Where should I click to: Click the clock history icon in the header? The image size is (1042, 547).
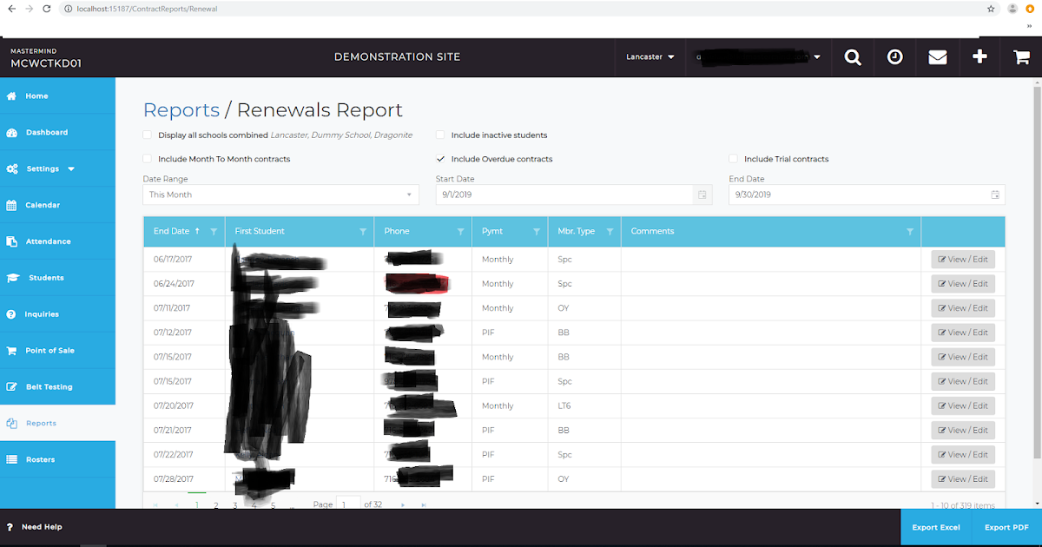(x=894, y=56)
